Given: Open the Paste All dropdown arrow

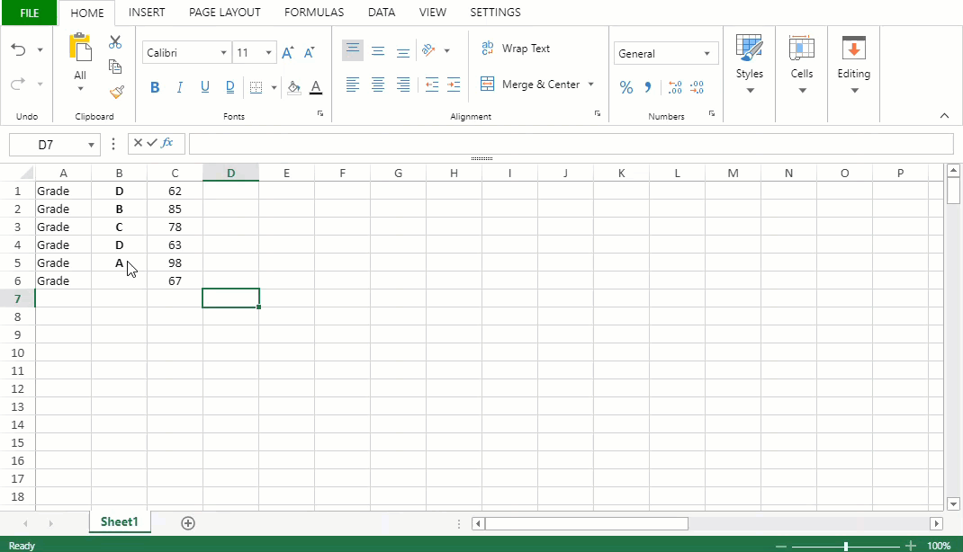Looking at the screenshot, I should click(x=80, y=89).
